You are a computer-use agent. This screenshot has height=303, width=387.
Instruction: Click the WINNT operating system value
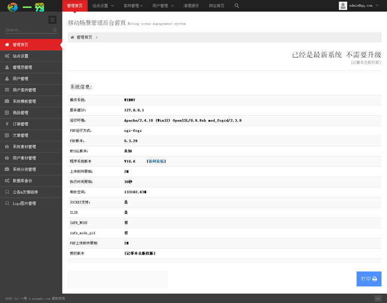(x=130, y=100)
